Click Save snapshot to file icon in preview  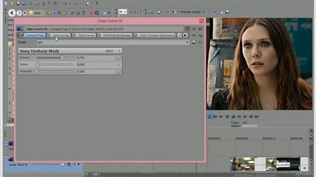coord(227,12)
